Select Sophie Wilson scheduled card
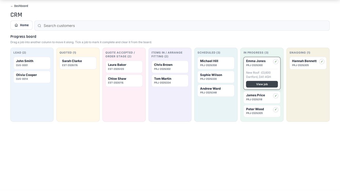The image size is (340, 191). pyautogui.click(x=216, y=77)
